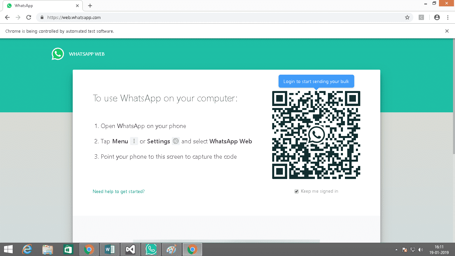455x256 pixels.
Task: Open the volume speaker tray icon
Action: (x=421, y=250)
